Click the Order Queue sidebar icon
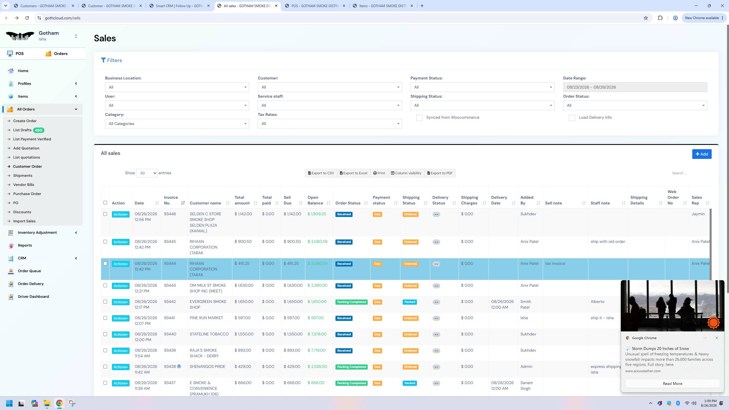The width and height of the screenshot is (729, 410). coord(11,271)
